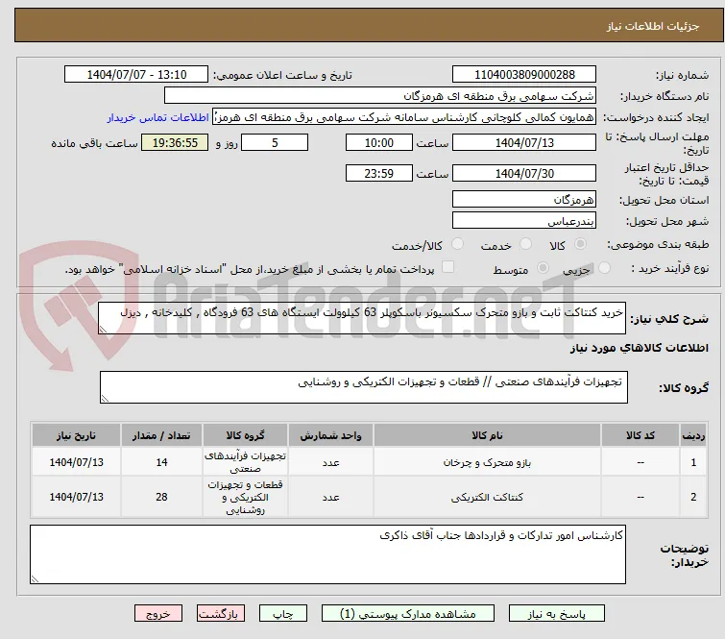725x639 pixels.
Task: Click the requester field همایون کمالی کلوچانی
Action: pos(404,117)
